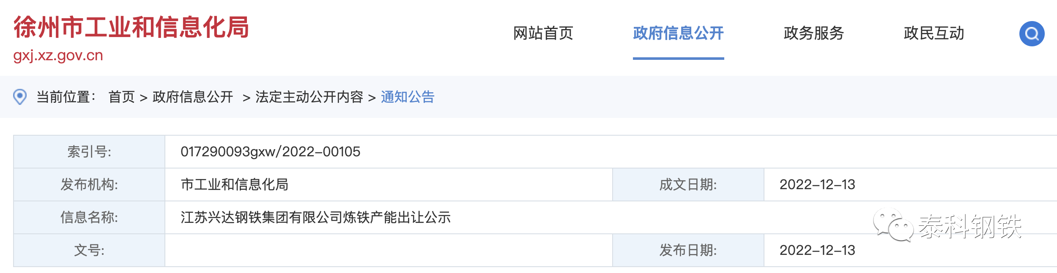The width and height of the screenshot is (1057, 273).
Task: Click the index number 017290093gxw/2022-00105
Action: click(270, 152)
